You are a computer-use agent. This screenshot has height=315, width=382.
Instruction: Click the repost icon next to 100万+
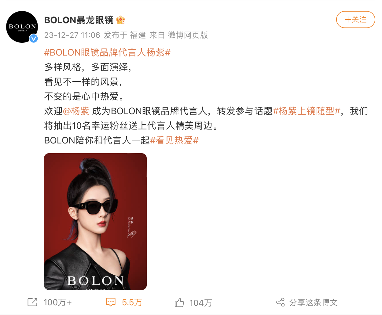[32, 302]
